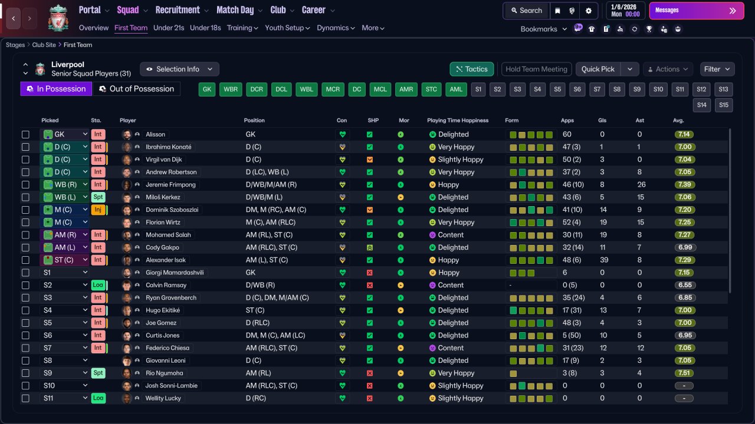Click the Loa status badge for Calvin Ramsay

pos(98,285)
